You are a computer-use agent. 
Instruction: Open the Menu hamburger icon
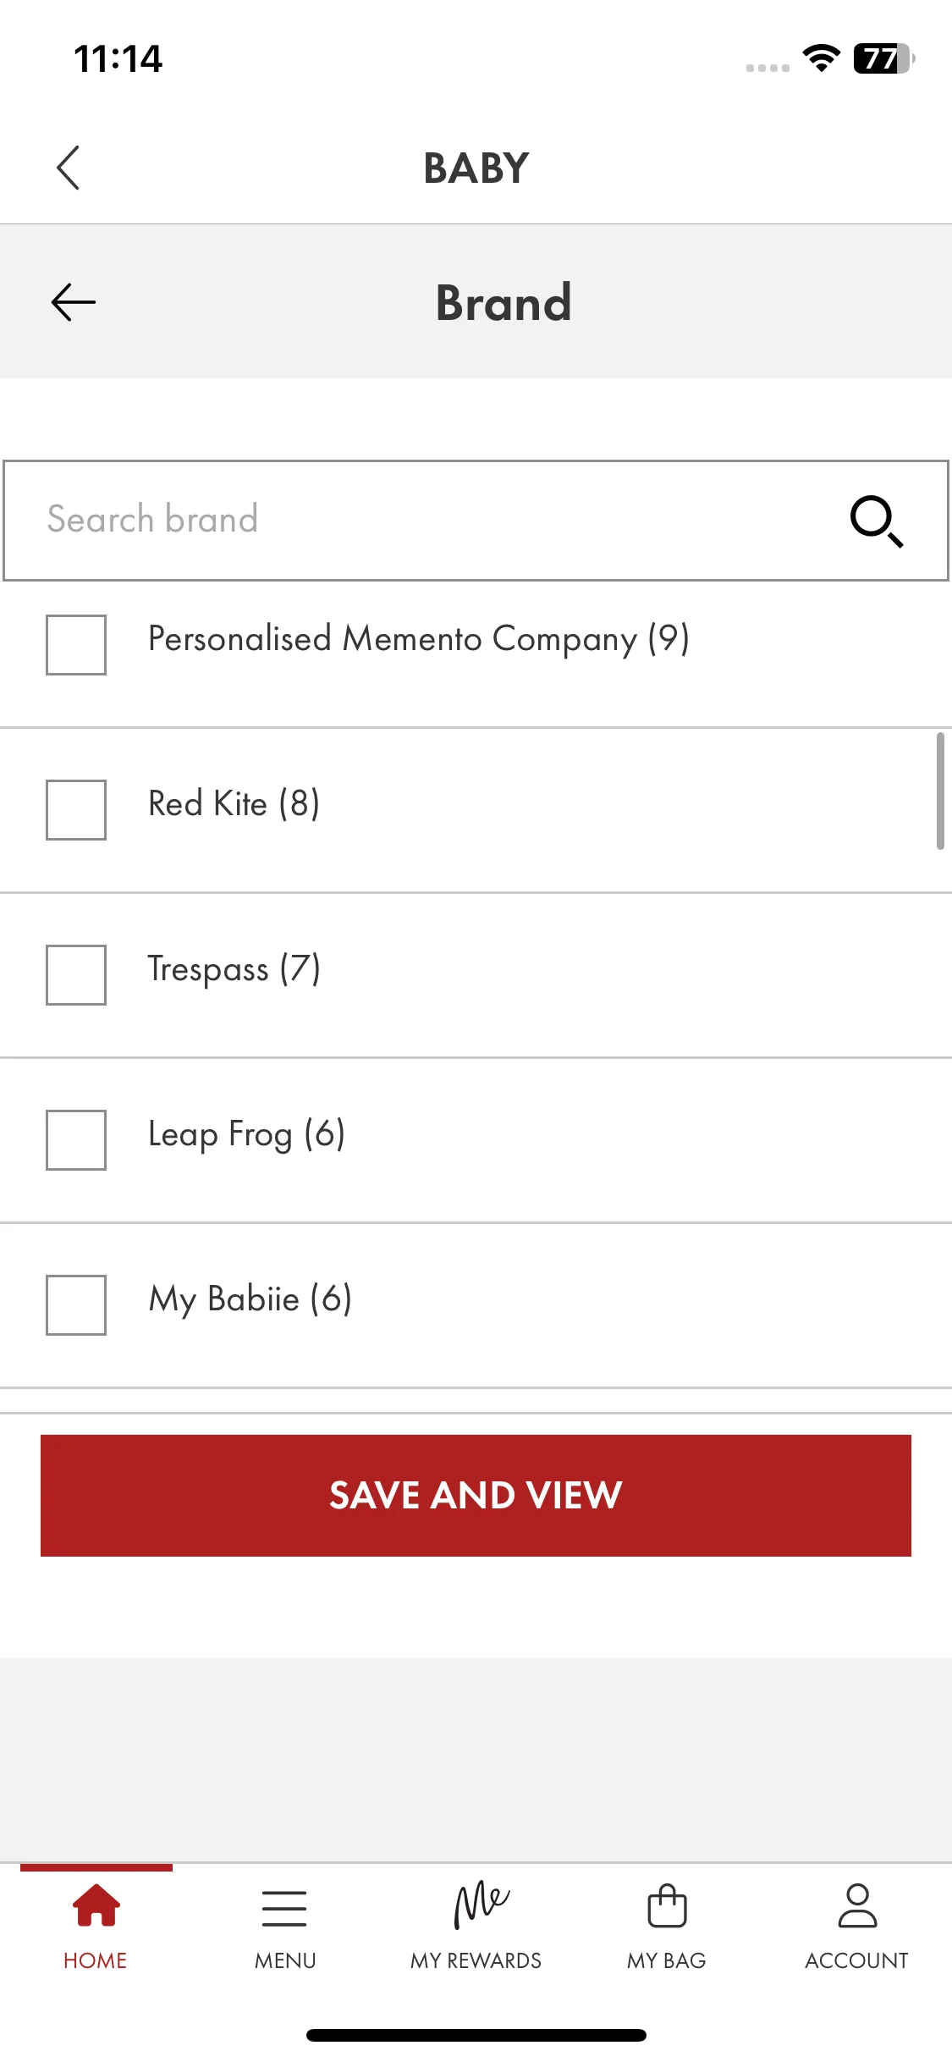pyautogui.click(x=284, y=1909)
